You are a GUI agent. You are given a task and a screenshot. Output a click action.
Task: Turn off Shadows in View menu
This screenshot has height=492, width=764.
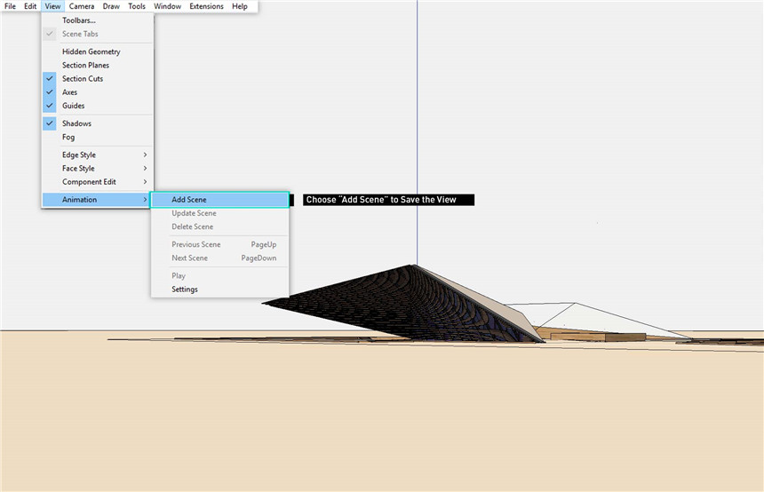(x=76, y=123)
